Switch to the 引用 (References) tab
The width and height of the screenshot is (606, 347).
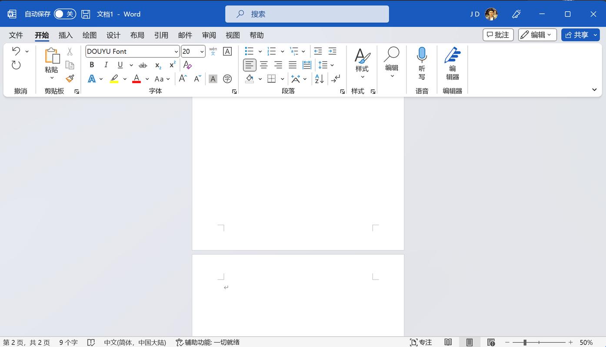[x=161, y=35]
